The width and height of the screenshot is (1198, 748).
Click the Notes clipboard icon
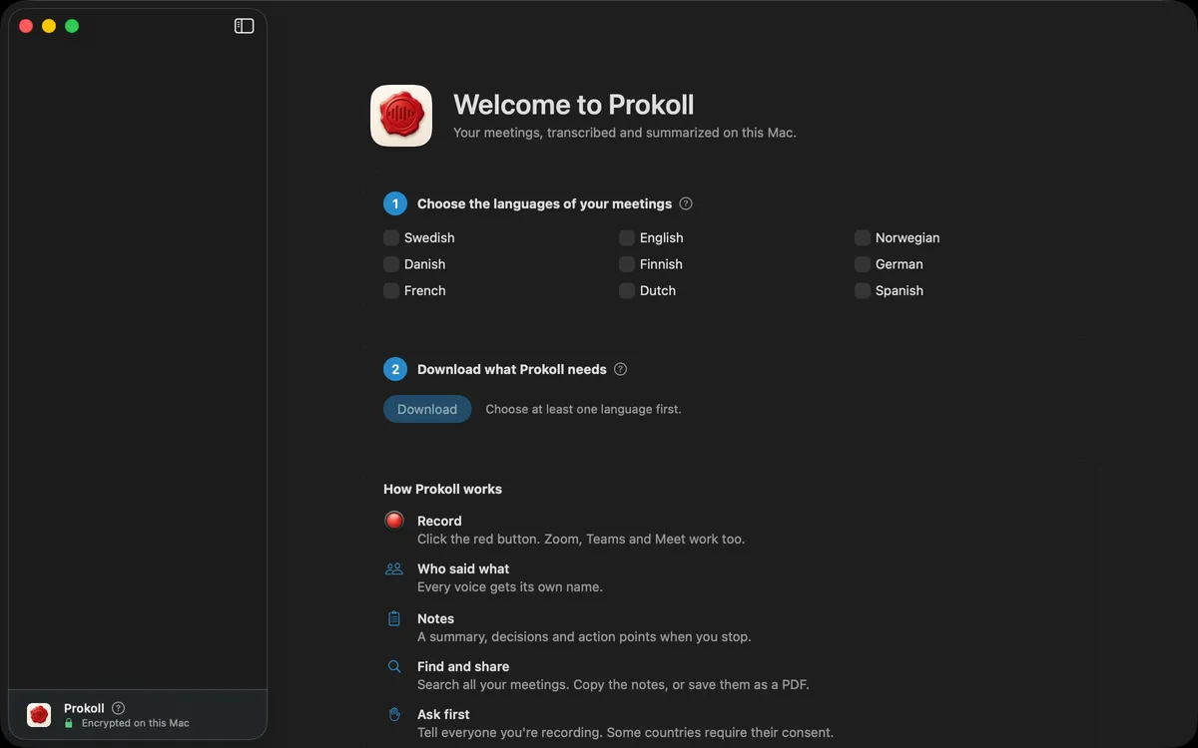click(x=394, y=618)
